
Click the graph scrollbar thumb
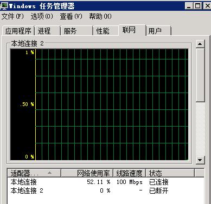200,75
